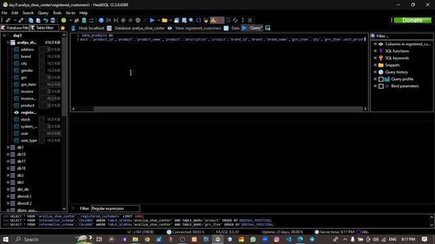Click the new query tab icon

[267, 28]
